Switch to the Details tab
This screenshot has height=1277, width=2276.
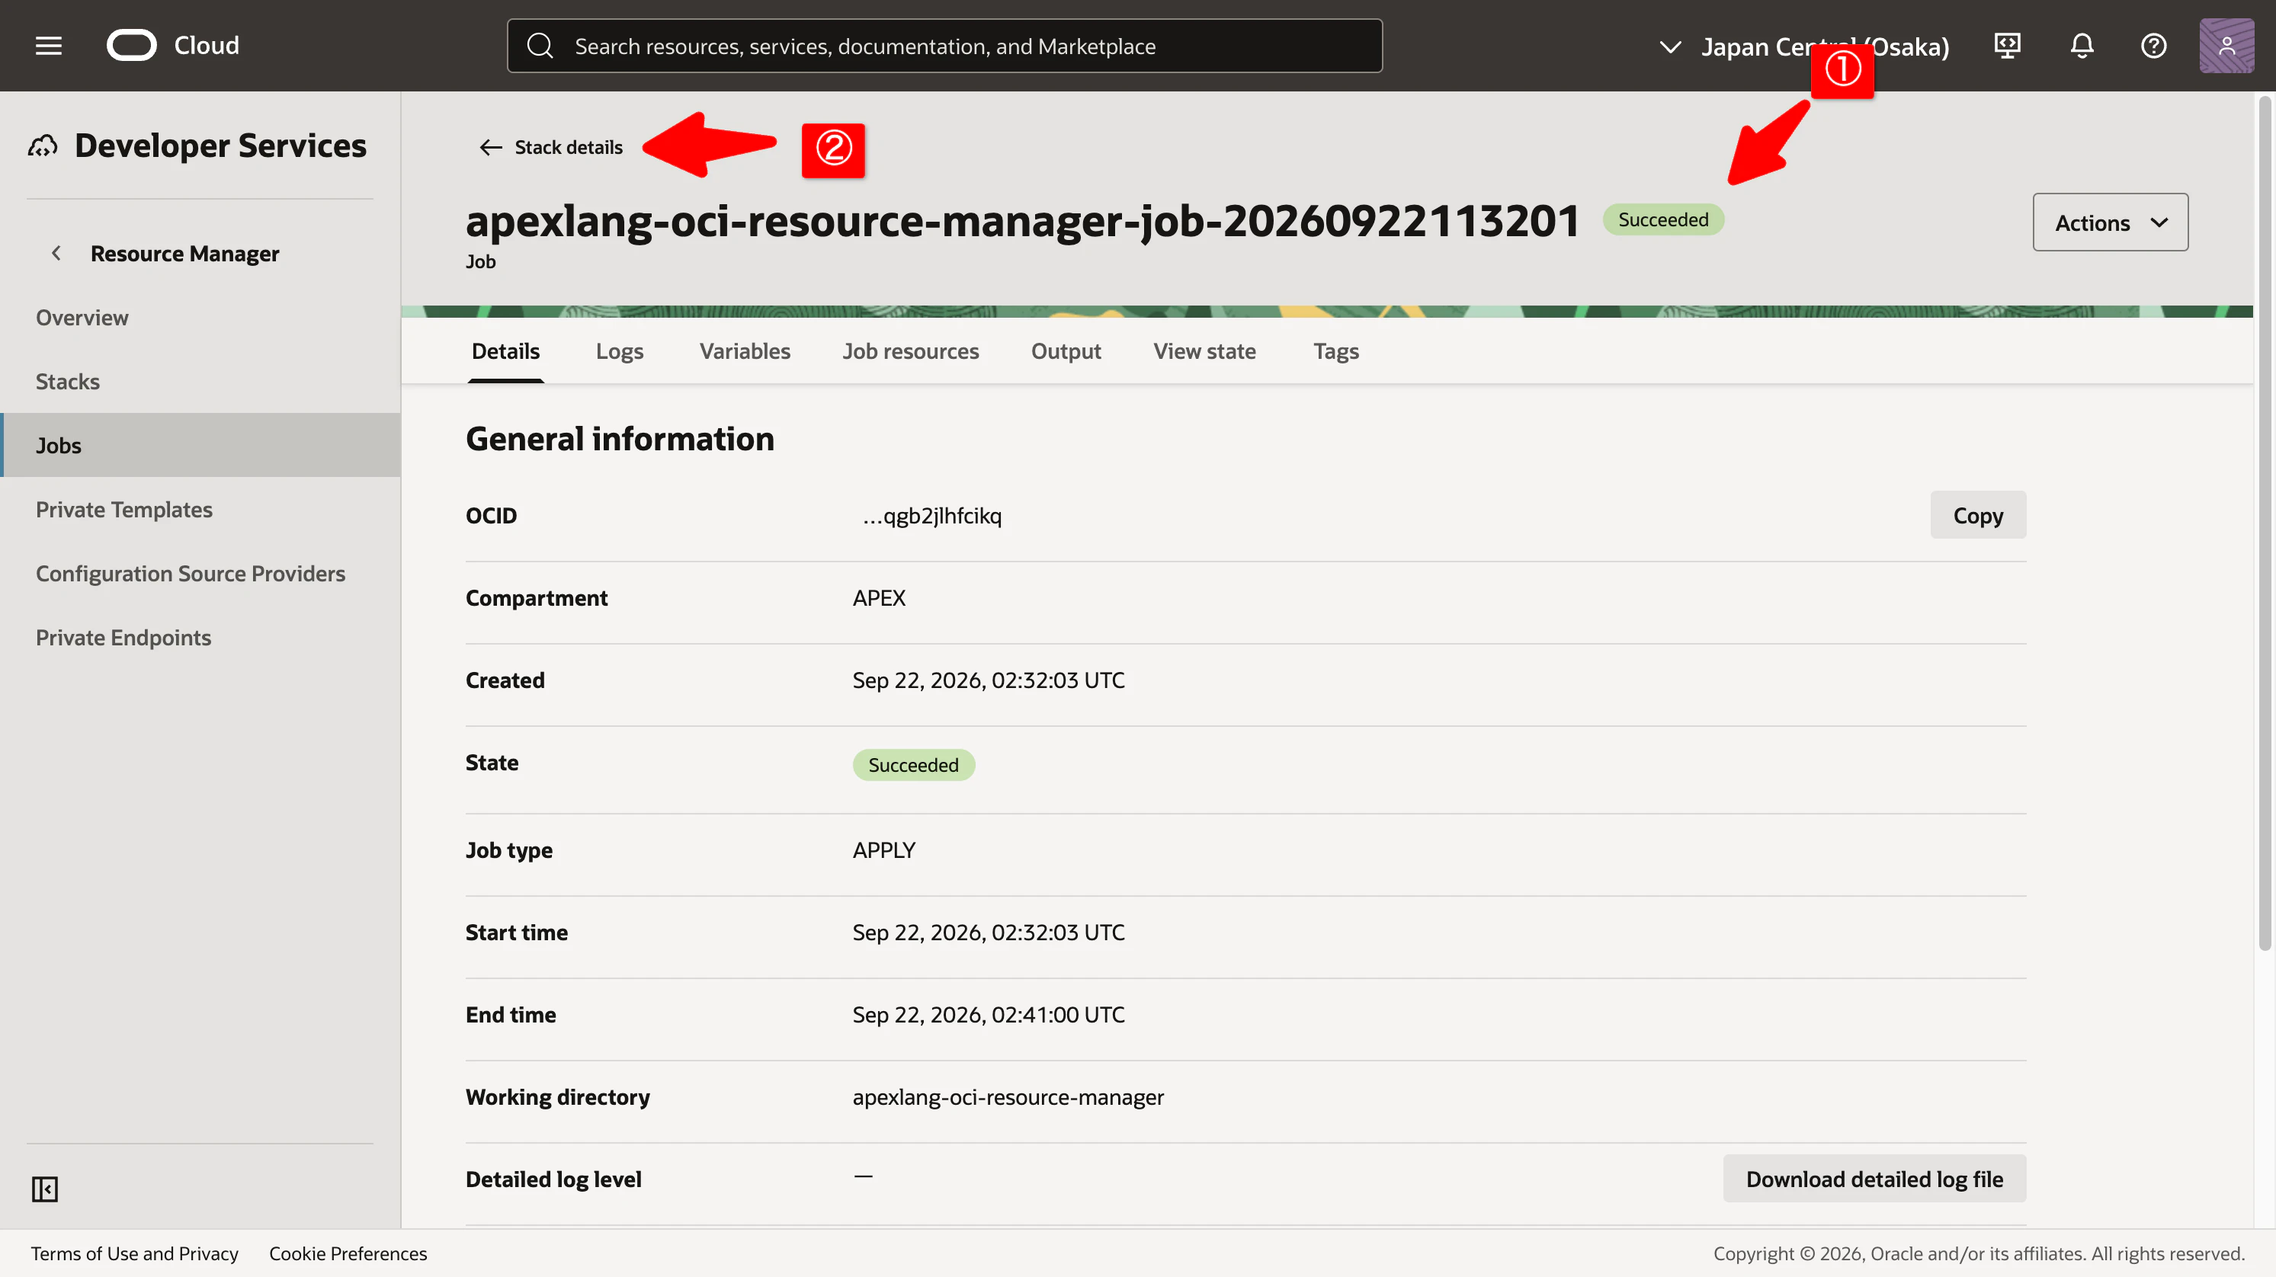pyautogui.click(x=505, y=350)
